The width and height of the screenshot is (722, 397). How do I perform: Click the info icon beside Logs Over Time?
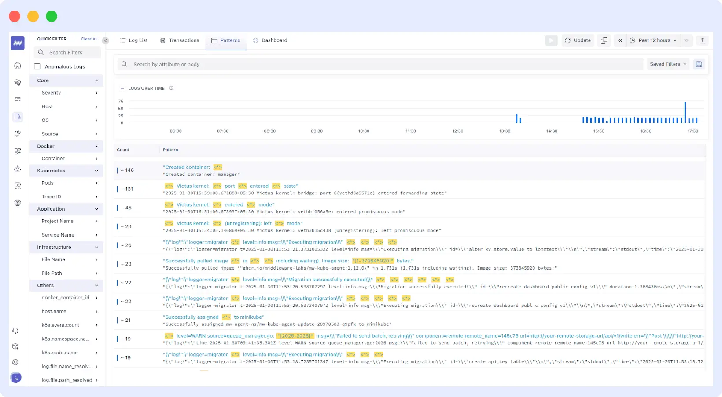[x=171, y=88]
